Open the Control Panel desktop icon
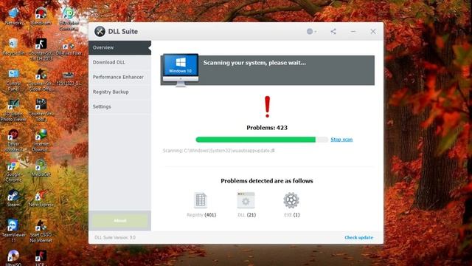This screenshot has height=266, width=472. pos(13,80)
